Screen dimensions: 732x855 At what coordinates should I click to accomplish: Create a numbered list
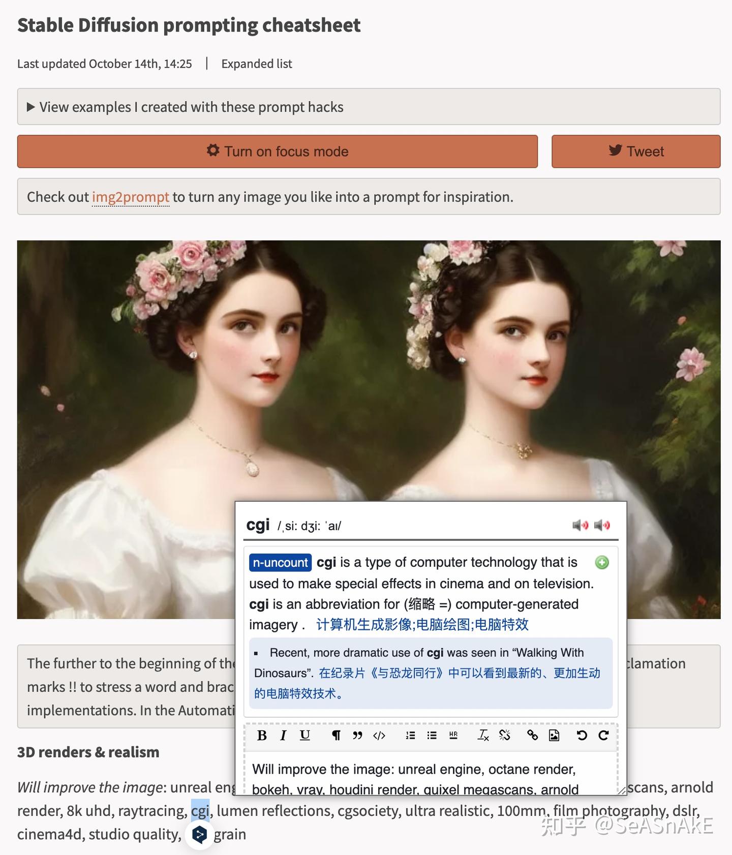point(410,736)
